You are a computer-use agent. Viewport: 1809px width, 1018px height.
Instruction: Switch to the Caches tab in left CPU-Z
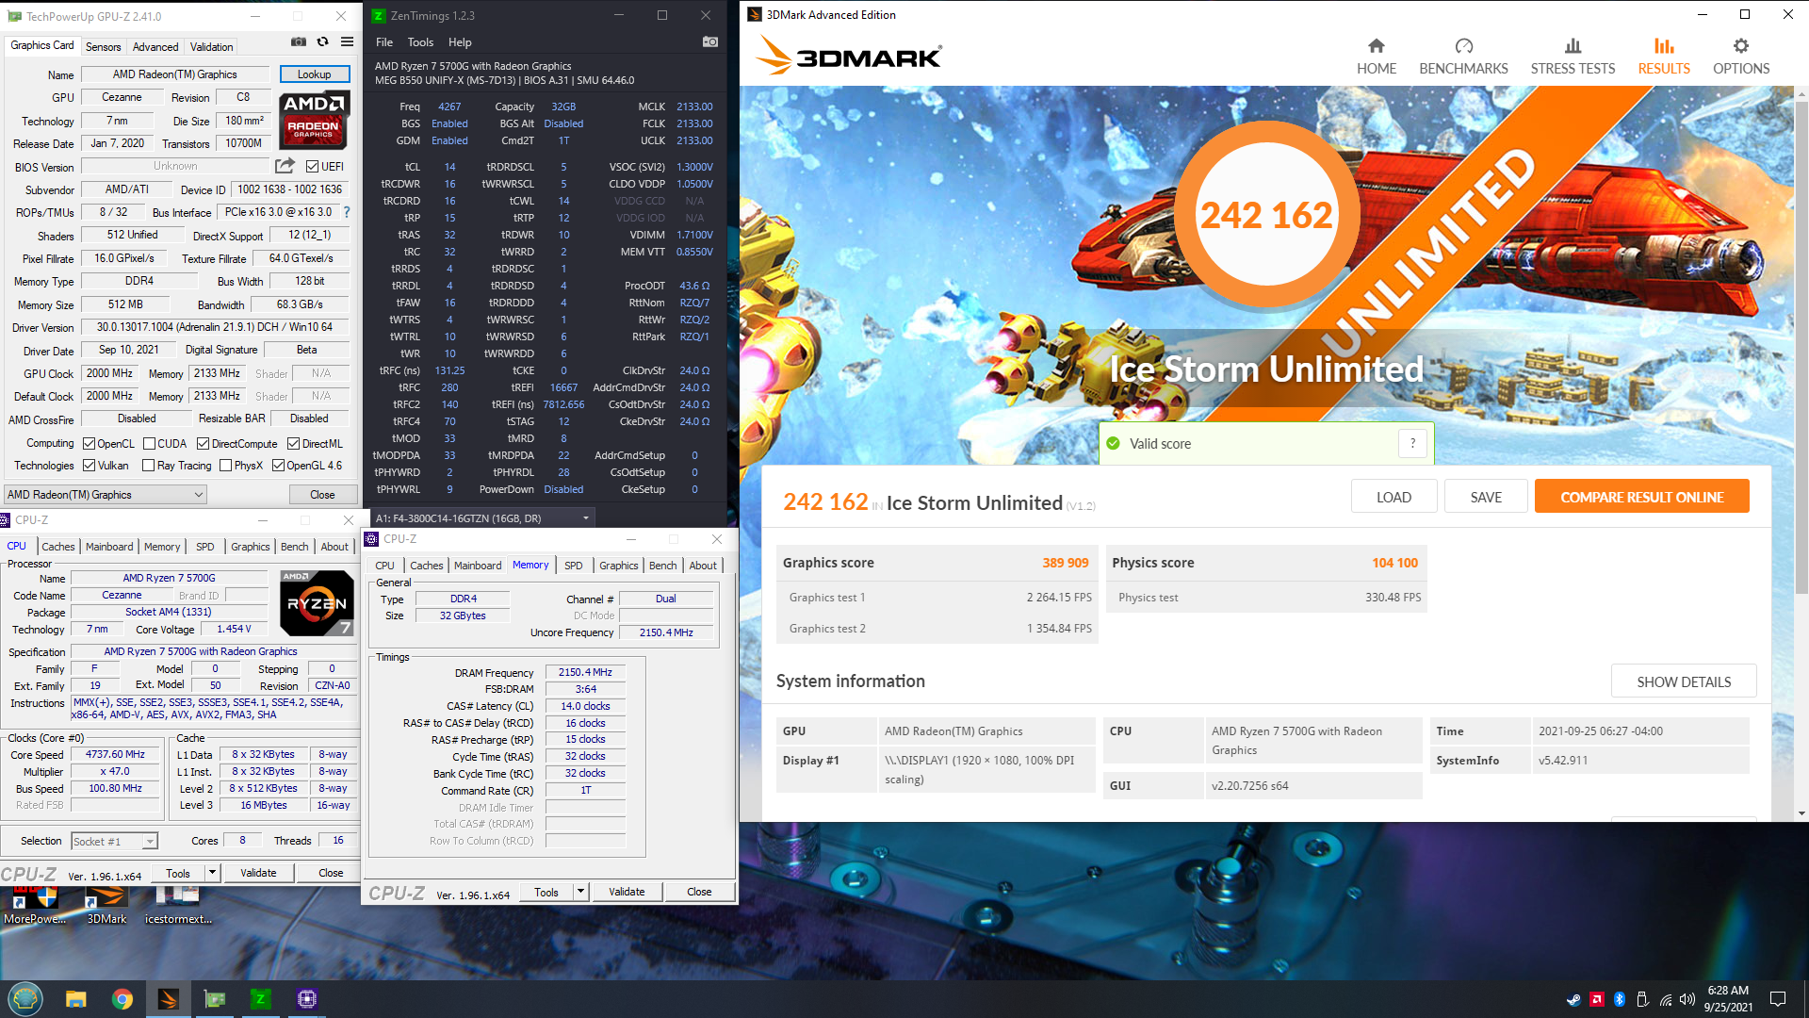pyautogui.click(x=57, y=547)
